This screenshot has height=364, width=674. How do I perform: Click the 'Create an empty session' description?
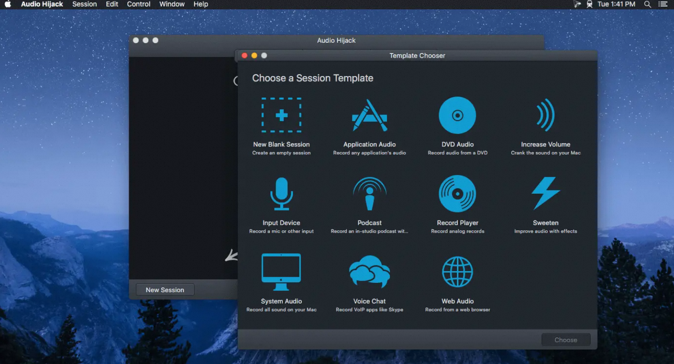[x=281, y=153]
